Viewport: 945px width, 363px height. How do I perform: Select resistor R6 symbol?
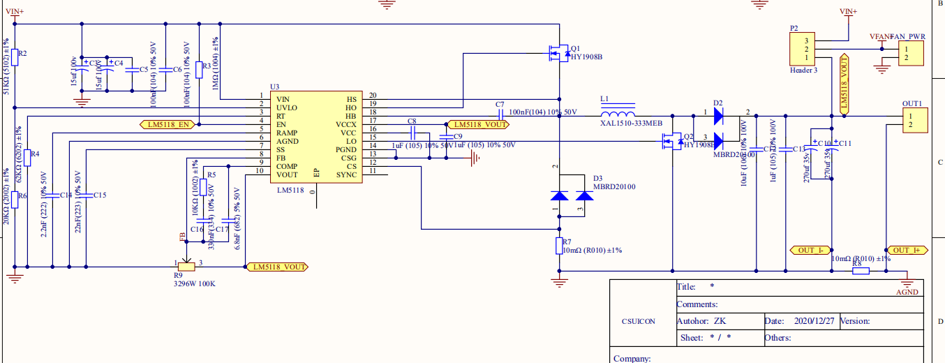click(15, 200)
